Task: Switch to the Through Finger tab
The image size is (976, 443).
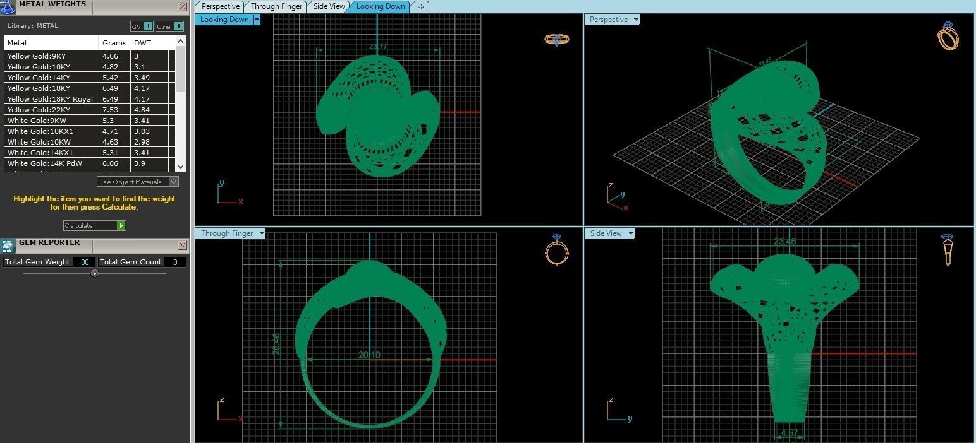Action: [x=276, y=6]
